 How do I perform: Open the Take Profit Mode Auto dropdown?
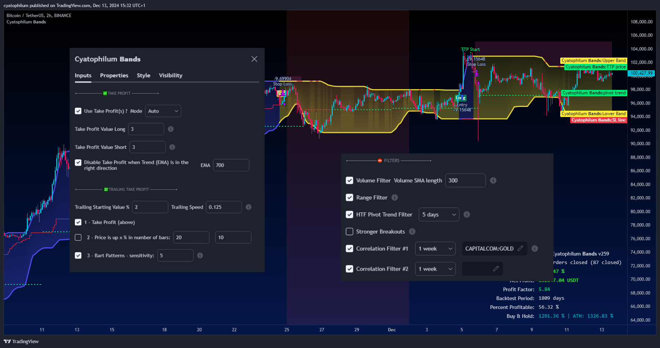(x=163, y=111)
